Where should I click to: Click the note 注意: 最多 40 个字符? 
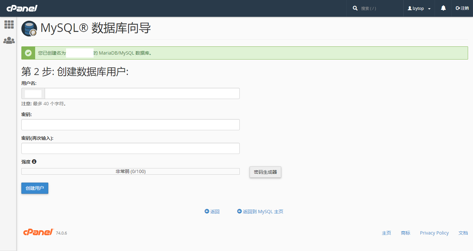[44, 104]
